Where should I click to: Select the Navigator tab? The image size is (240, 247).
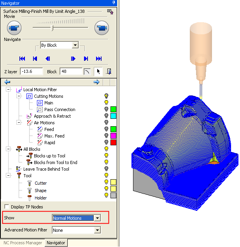tap(56, 243)
